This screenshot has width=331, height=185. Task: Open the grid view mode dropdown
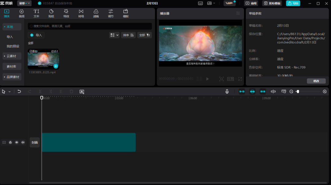click(x=114, y=35)
